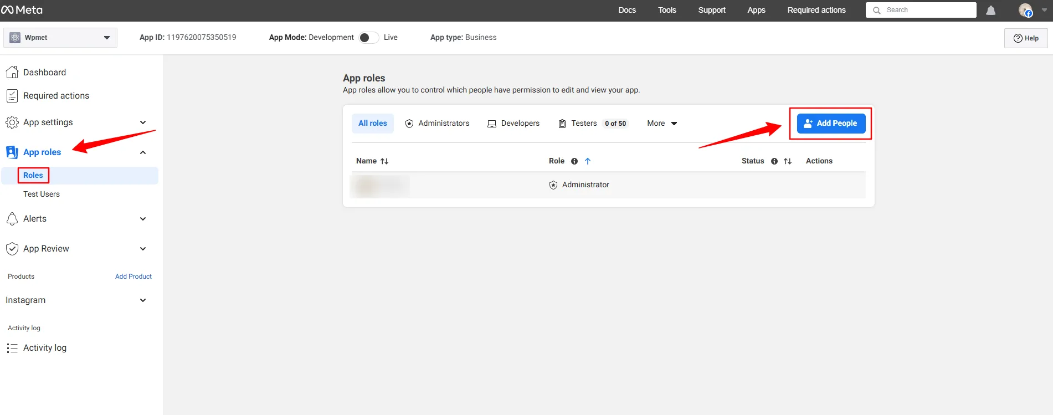Viewport: 1053px width, 415px height.
Task: Open Docs in the top menu
Action: [627, 10]
